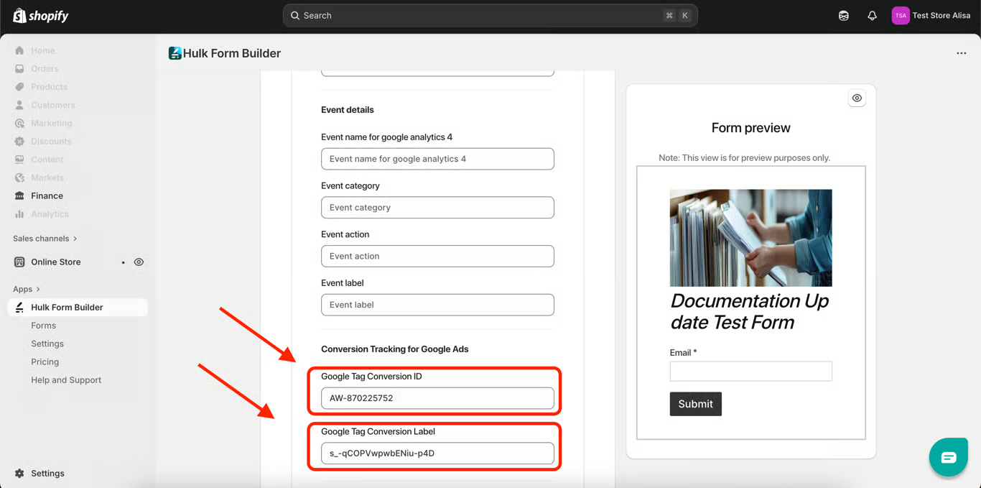Click the Customers person icon
Image resolution: width=981 pixels, height=488 pixels.
coord(19,105)
